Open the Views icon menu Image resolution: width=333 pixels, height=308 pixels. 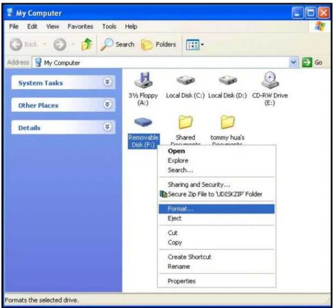point(193,45)
